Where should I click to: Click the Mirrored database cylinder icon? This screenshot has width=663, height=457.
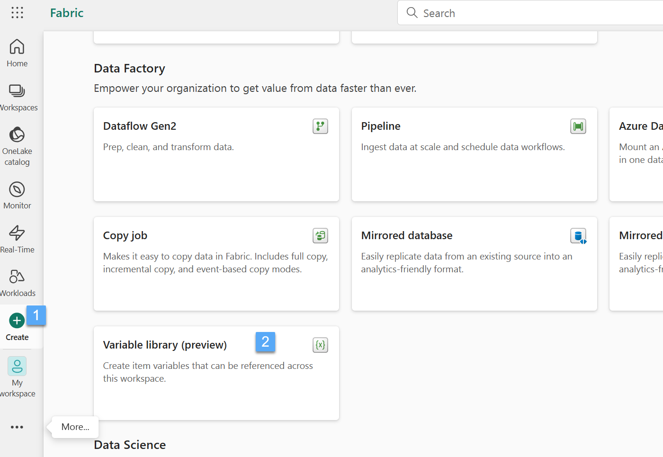tap(578, 236)
